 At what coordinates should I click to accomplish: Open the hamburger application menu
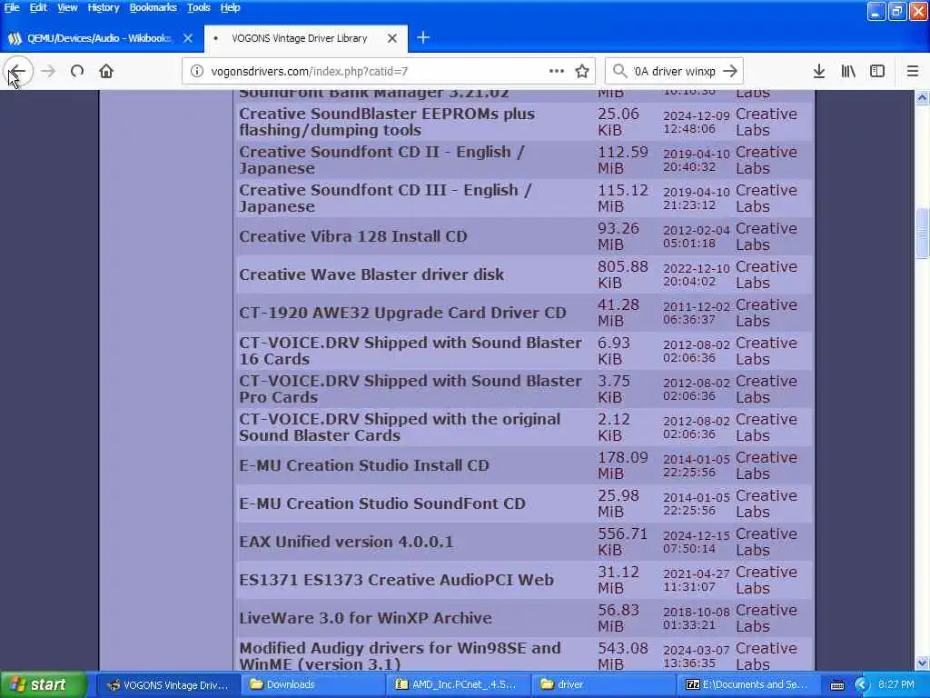[913, 71]
